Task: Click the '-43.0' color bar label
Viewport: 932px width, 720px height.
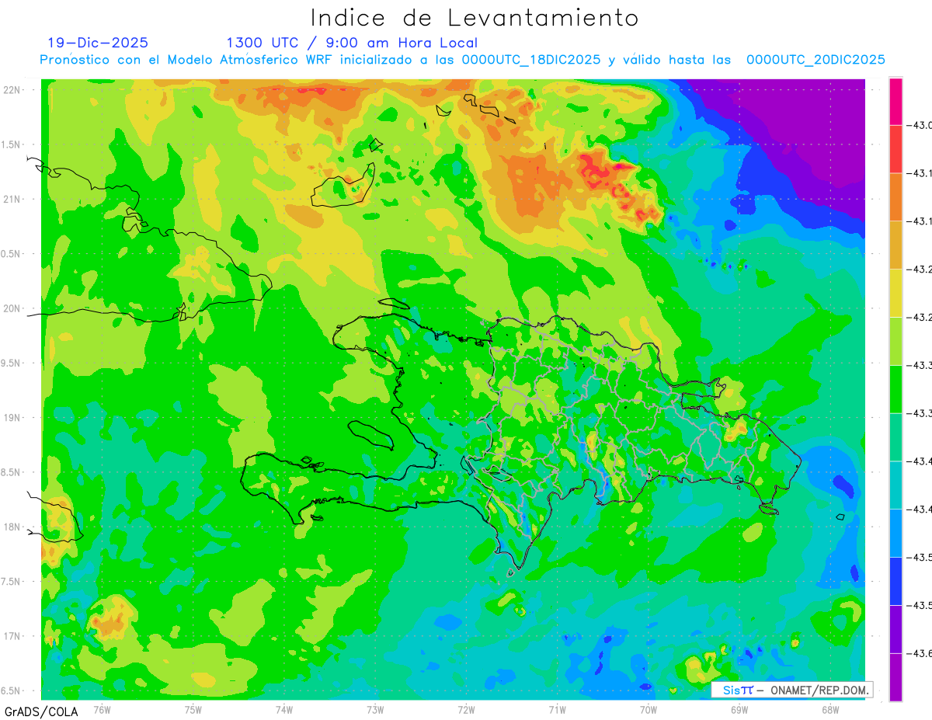Action: [920, 125]
